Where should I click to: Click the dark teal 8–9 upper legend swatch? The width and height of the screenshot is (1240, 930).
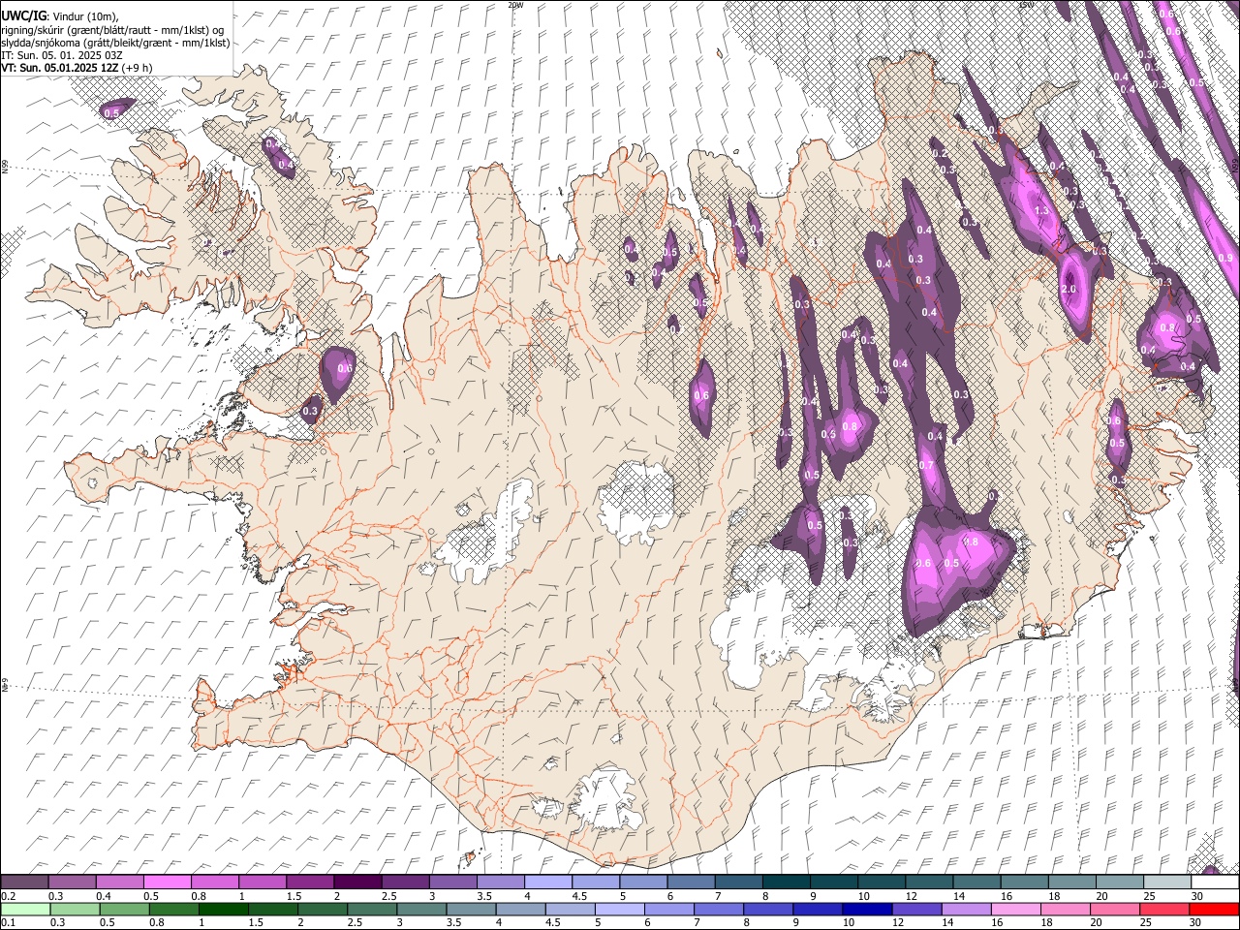tap(786, 883)
